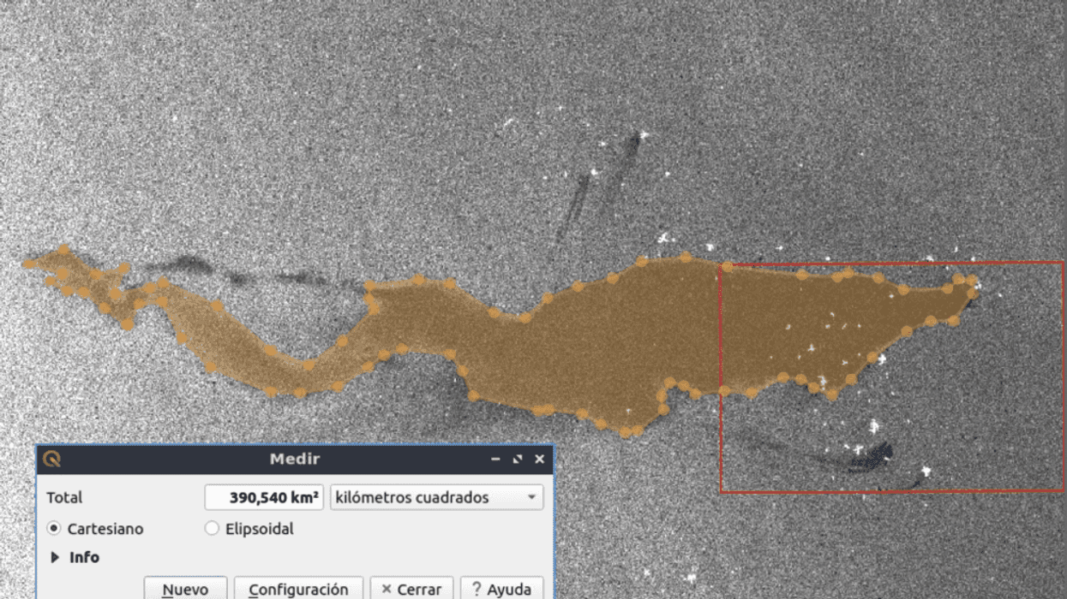Click the Total area value field
Image resolution: width=1067 pixels, height=599 pixels.
[x=263, y=497]
